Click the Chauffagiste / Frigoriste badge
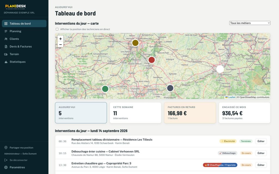 point(220,165)
